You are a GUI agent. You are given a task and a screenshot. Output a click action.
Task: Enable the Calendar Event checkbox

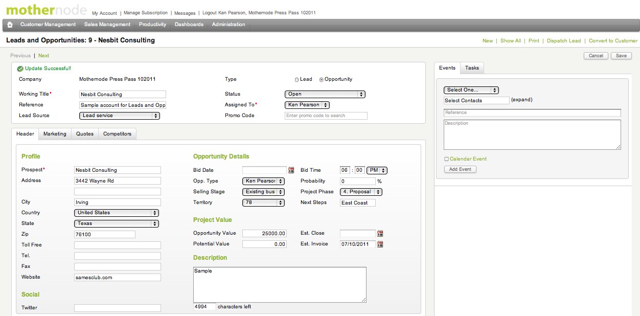point(447,159)
